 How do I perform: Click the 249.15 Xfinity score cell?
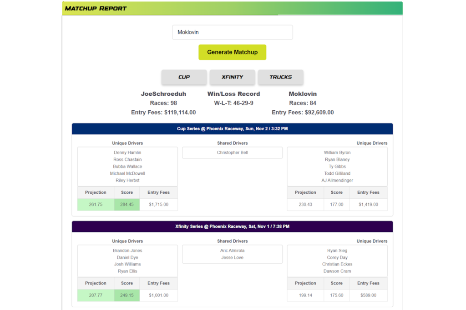coord(127,295)
